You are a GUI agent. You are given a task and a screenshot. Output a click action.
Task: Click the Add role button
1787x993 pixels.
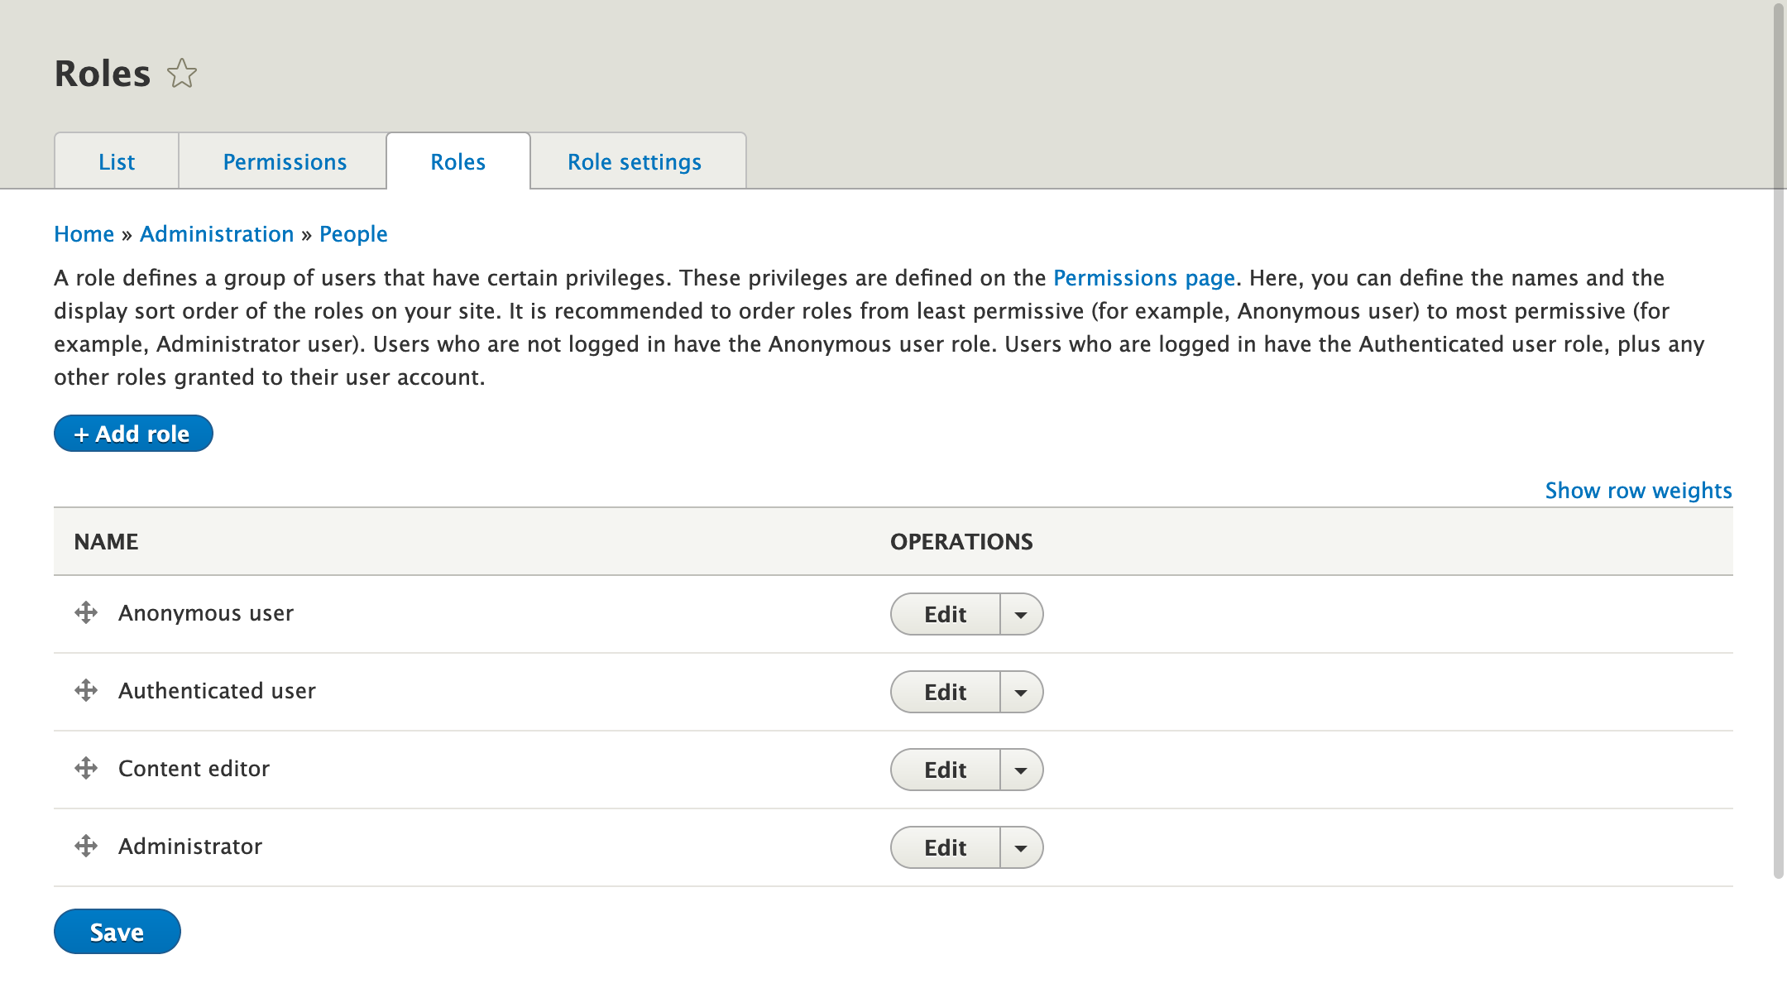point(132,433)
